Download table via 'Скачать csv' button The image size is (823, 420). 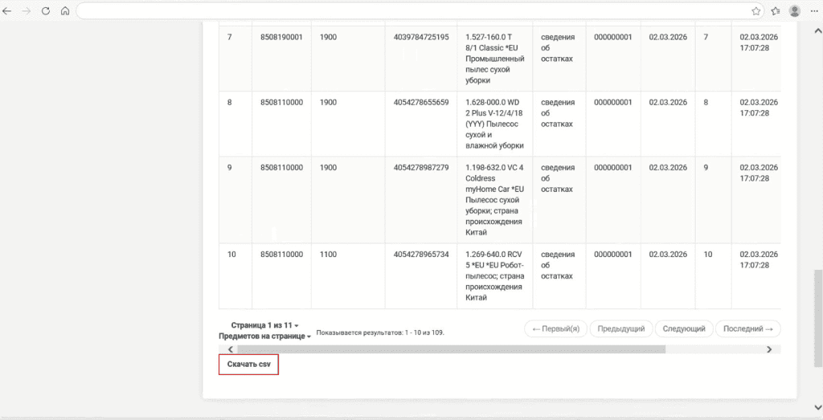coord(248,365)
